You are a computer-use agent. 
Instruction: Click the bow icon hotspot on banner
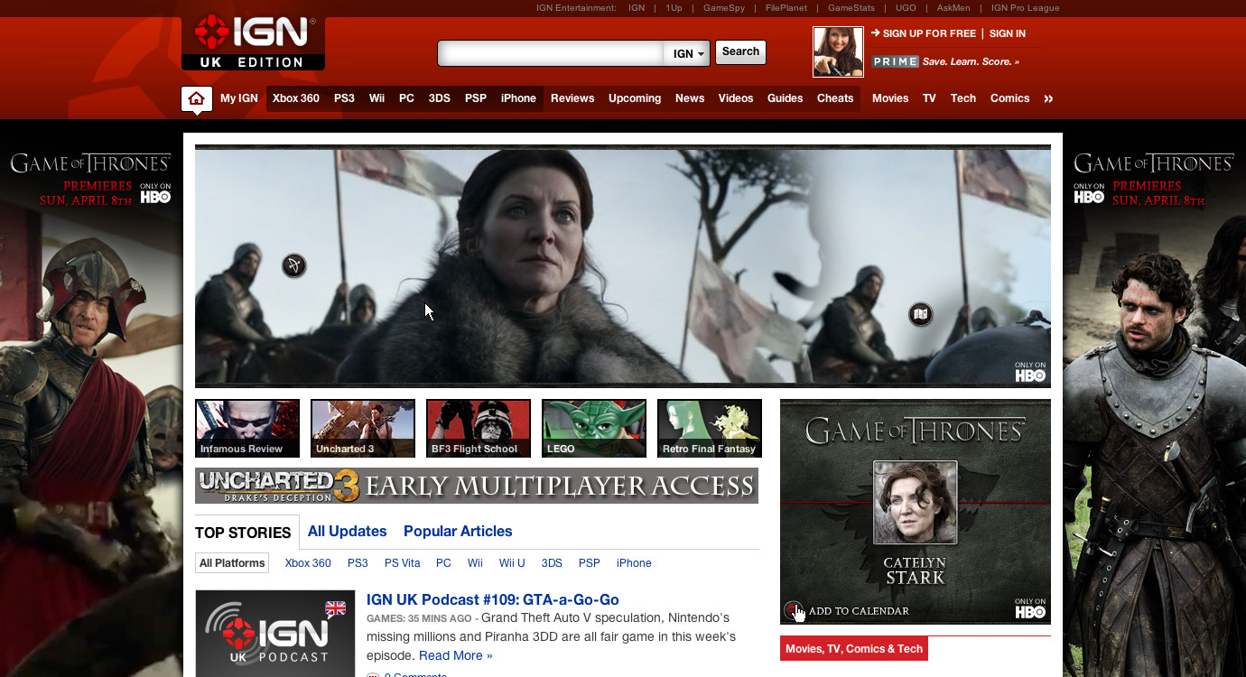(294, 265)
